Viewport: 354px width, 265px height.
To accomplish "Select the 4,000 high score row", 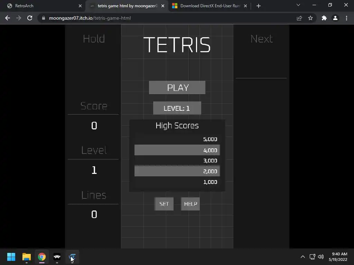I will pyautogui.click(x=177, y=150).
